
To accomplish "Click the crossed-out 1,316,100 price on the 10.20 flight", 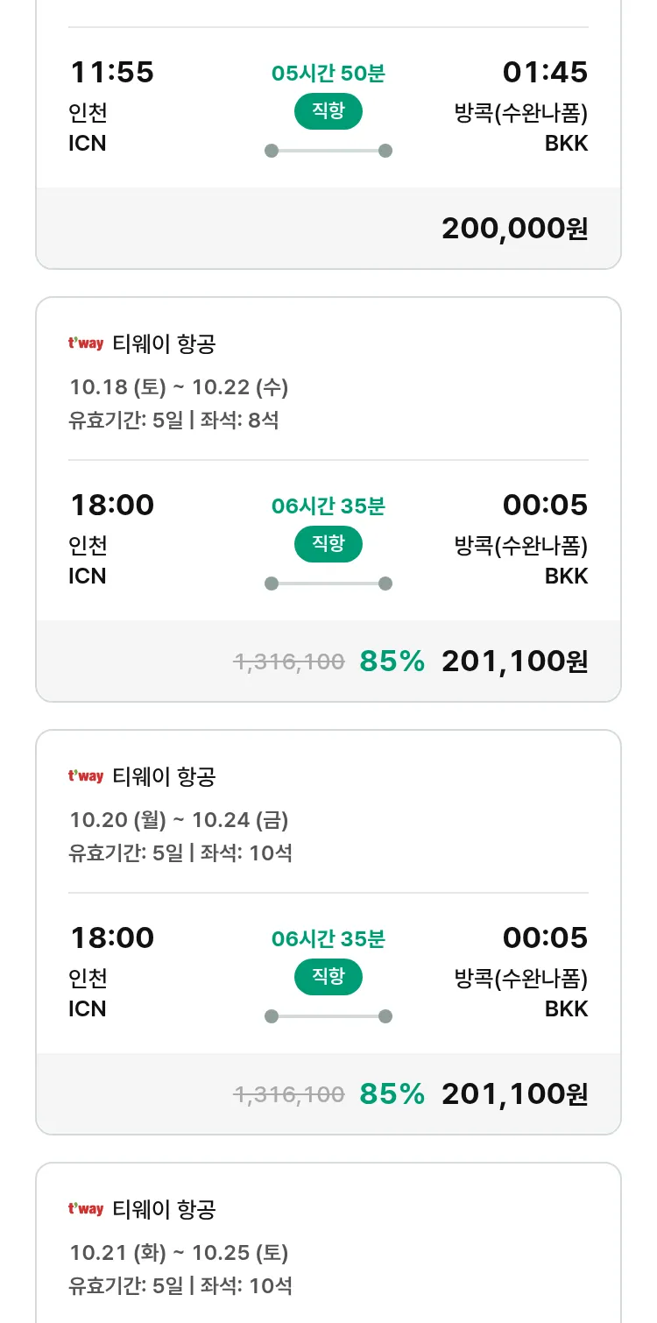I will click(289, 1094).
